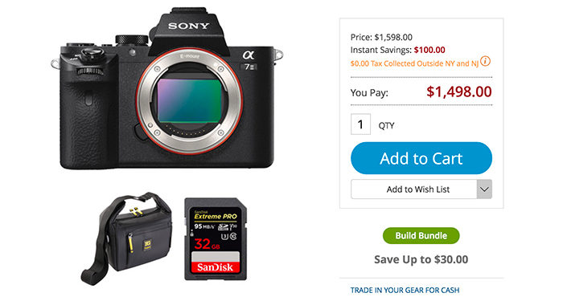Click the alpha 7 II badge on camera
The image size is (563, 297).
[x=249, y=60]
